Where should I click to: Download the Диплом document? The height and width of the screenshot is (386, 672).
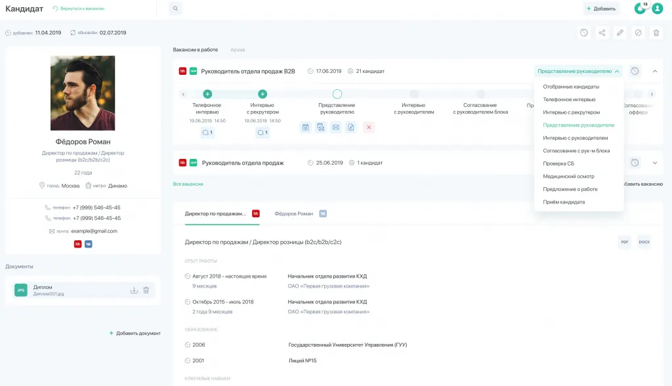134,290
